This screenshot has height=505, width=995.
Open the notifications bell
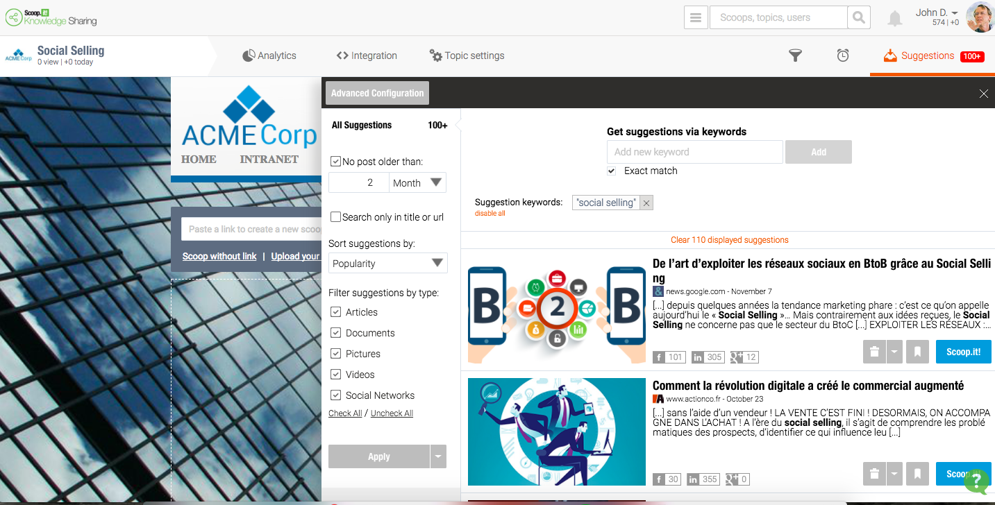pos(895,19)
